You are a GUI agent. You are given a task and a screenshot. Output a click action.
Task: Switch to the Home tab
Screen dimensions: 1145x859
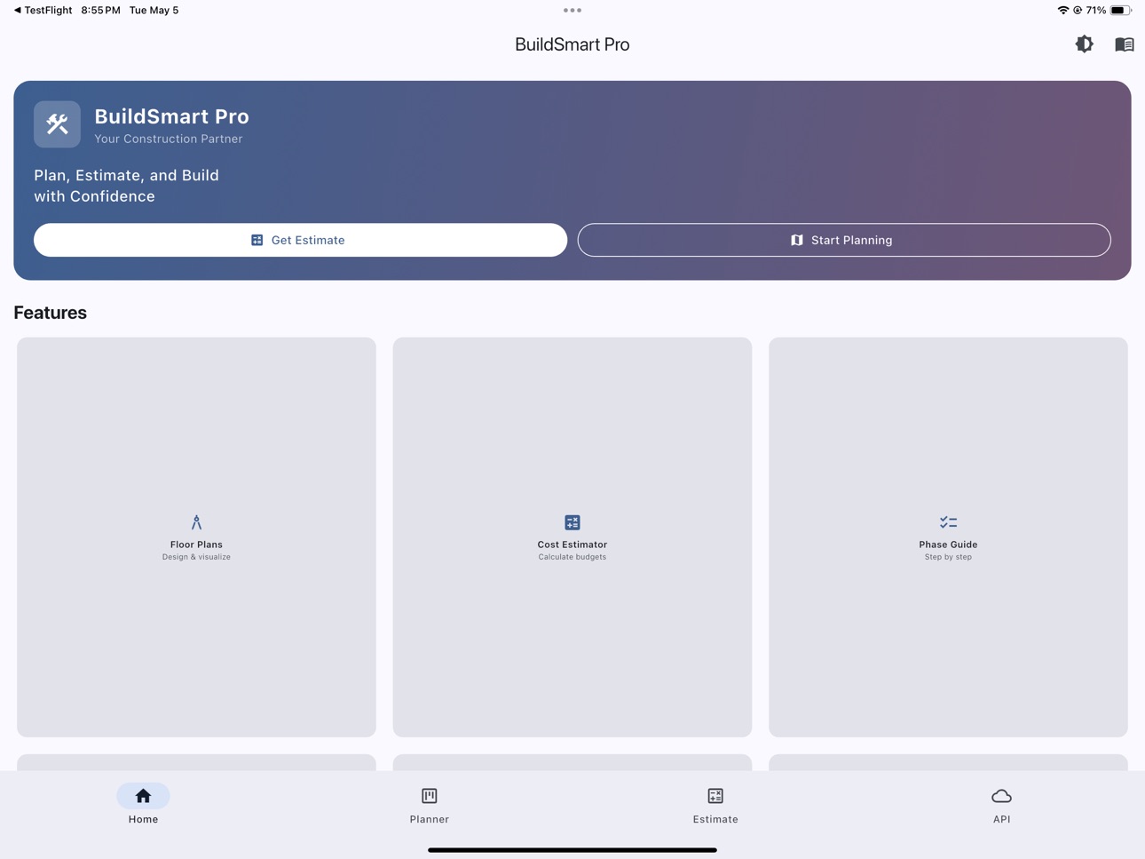[143, 805]
